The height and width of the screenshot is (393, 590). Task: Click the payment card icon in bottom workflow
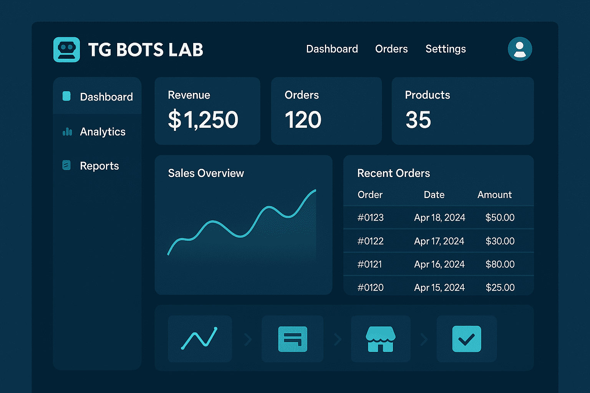(292, 339)
